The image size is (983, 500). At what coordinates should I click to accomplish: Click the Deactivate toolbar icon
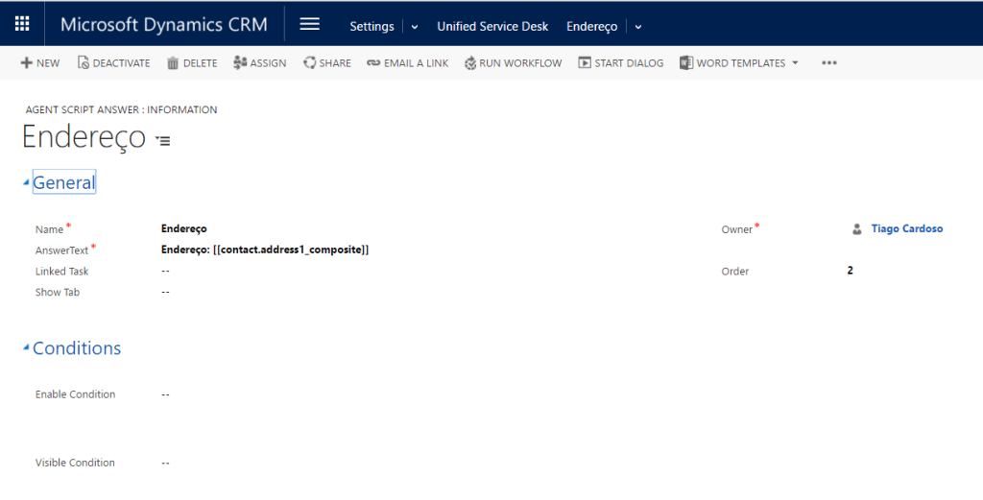point(84,63)
